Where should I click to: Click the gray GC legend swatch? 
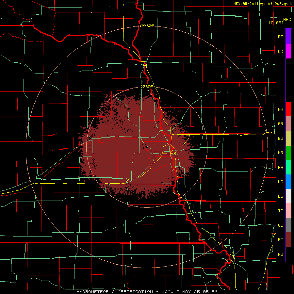coord(288,225)
